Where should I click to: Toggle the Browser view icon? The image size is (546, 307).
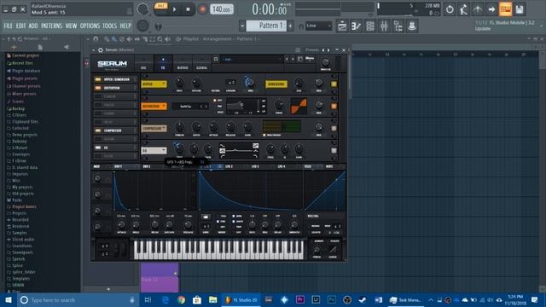point(398,26)
